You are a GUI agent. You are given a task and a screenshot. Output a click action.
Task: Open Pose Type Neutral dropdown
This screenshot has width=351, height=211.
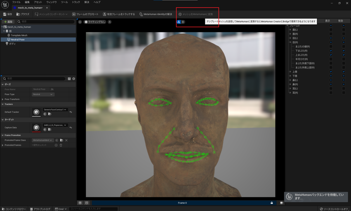(x=43, y=94)
